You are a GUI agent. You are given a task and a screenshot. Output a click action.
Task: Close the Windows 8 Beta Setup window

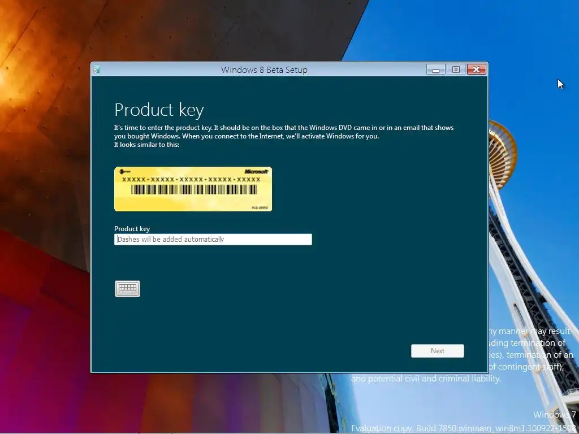click(476, 70)
